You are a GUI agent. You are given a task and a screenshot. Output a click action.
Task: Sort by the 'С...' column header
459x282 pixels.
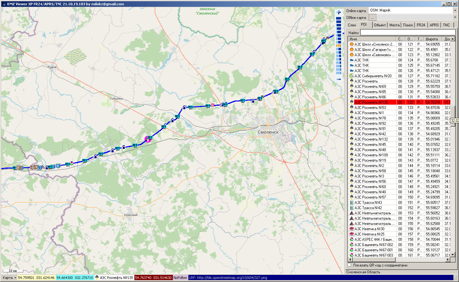tap(401, 39)
